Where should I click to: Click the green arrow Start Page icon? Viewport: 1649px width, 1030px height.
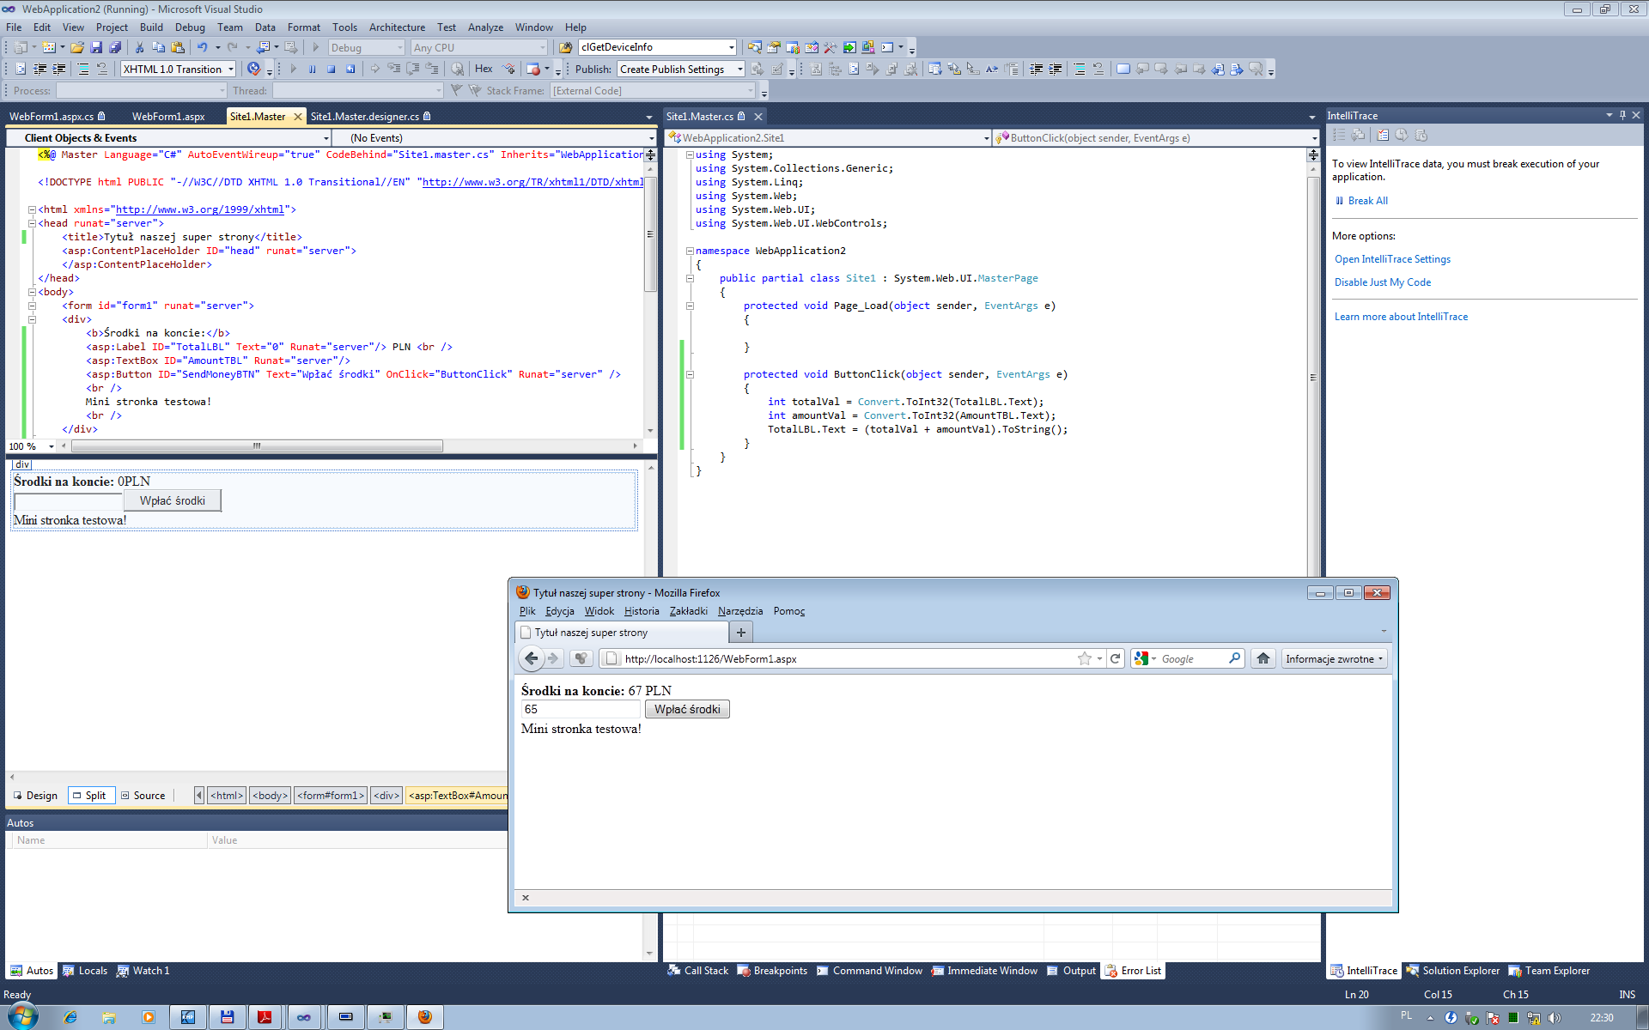[x=849, y=47]
